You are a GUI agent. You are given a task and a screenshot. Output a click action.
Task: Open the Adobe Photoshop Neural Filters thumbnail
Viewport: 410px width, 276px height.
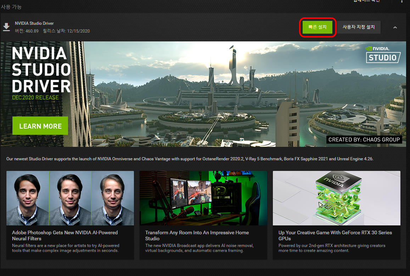click(70, 198)
